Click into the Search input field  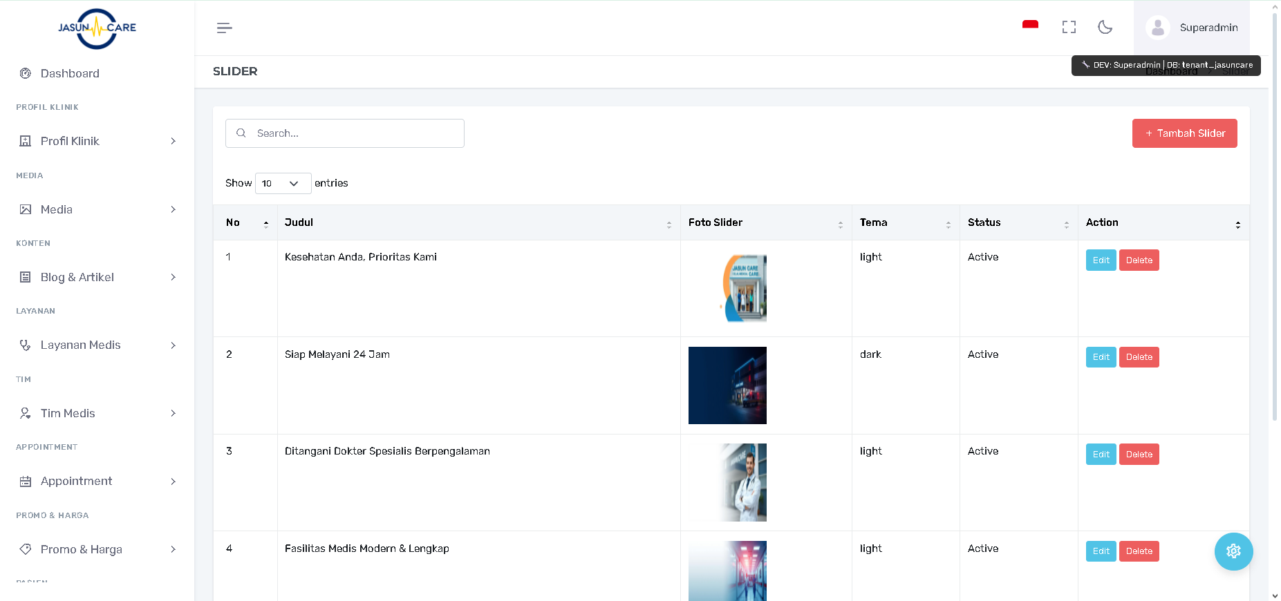pyautogui.click(x=353, y=133)
